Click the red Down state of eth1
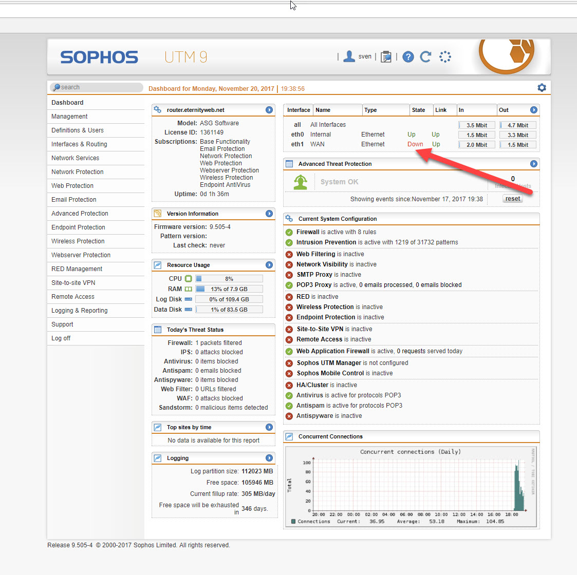The width and height of the screenshot is (577, 575). [415, 144]
